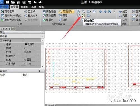Close the B-17.dwg tab
Viewport: 140px width, 106px height.
tap(13, 29)
